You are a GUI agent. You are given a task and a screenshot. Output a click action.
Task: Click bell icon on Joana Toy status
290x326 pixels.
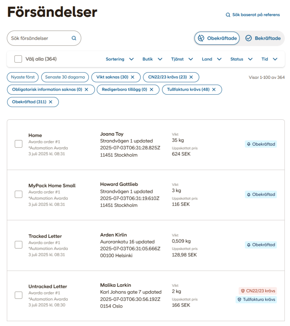tap(249, 144)
